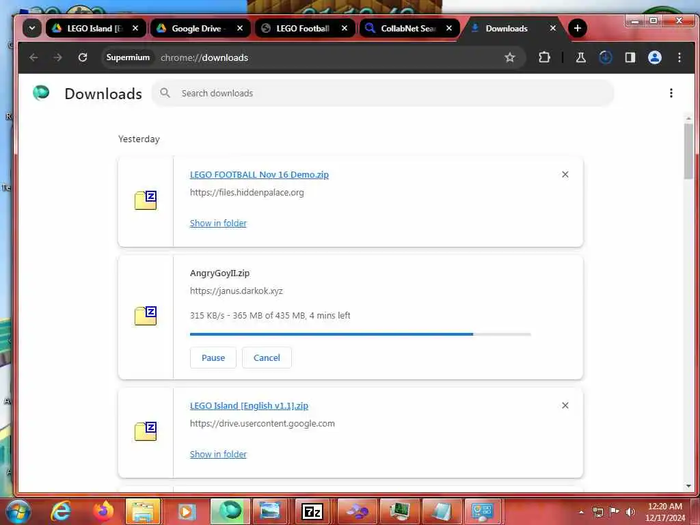Open 7-Zip from the taskbar
The height and width of the screenshot is (525, 700).
pyautogui.click(x=312, y=511)
